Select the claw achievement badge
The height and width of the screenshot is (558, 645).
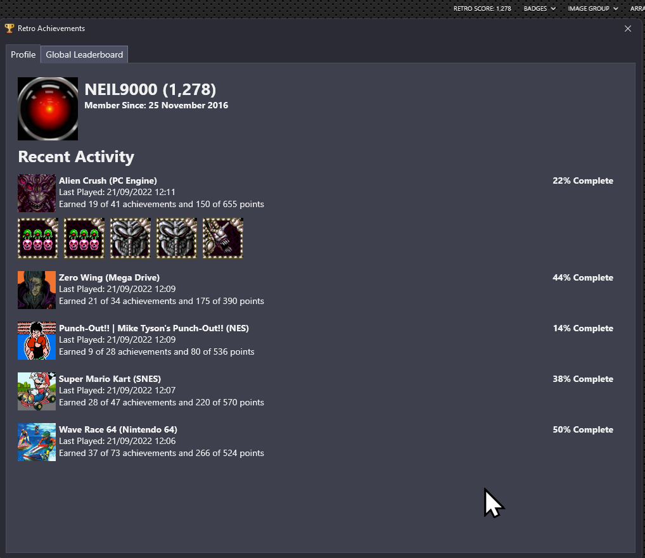click(x=223, y=238)
